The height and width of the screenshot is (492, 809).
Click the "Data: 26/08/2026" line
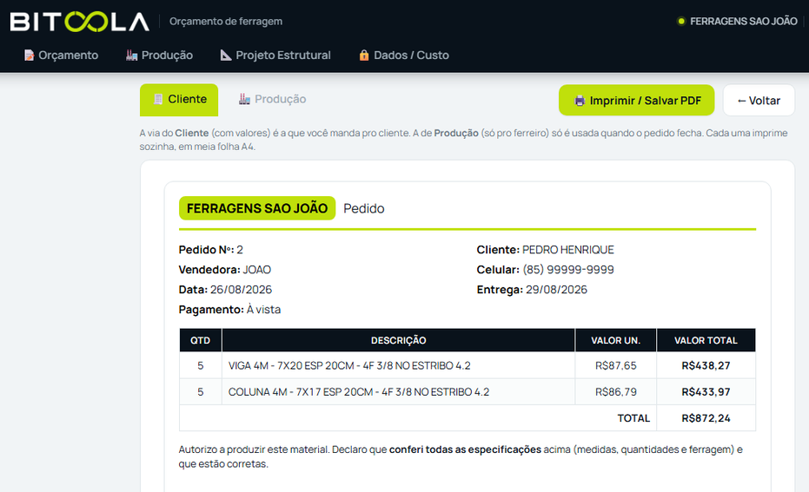coord(225,290)
